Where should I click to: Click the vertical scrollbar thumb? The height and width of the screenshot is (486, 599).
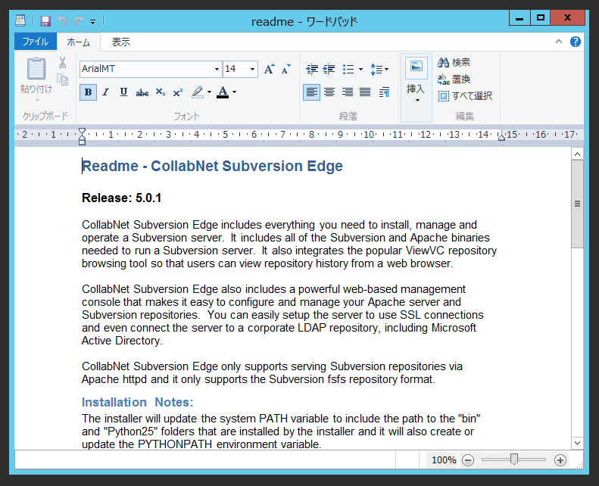(577, 204)
